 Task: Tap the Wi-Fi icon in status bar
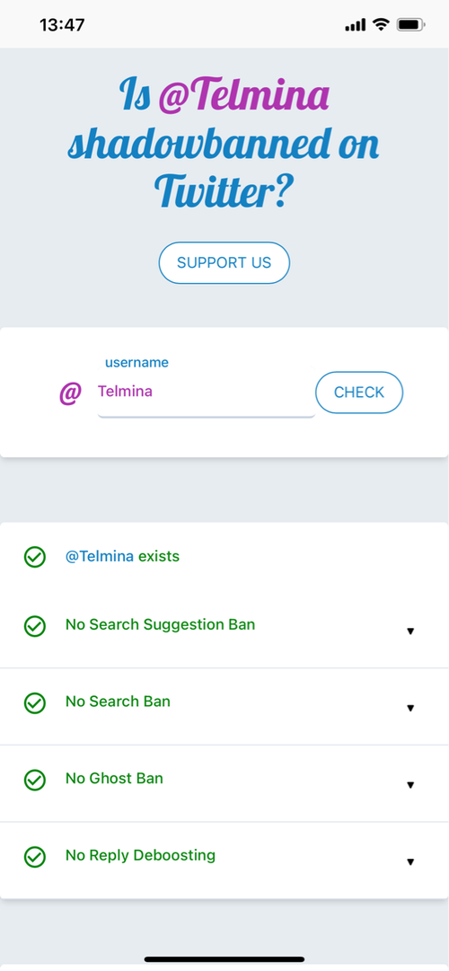point(380,25)
